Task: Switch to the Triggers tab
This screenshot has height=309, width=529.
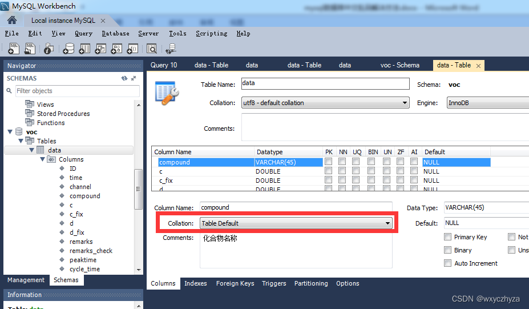Action: (274, 283)
